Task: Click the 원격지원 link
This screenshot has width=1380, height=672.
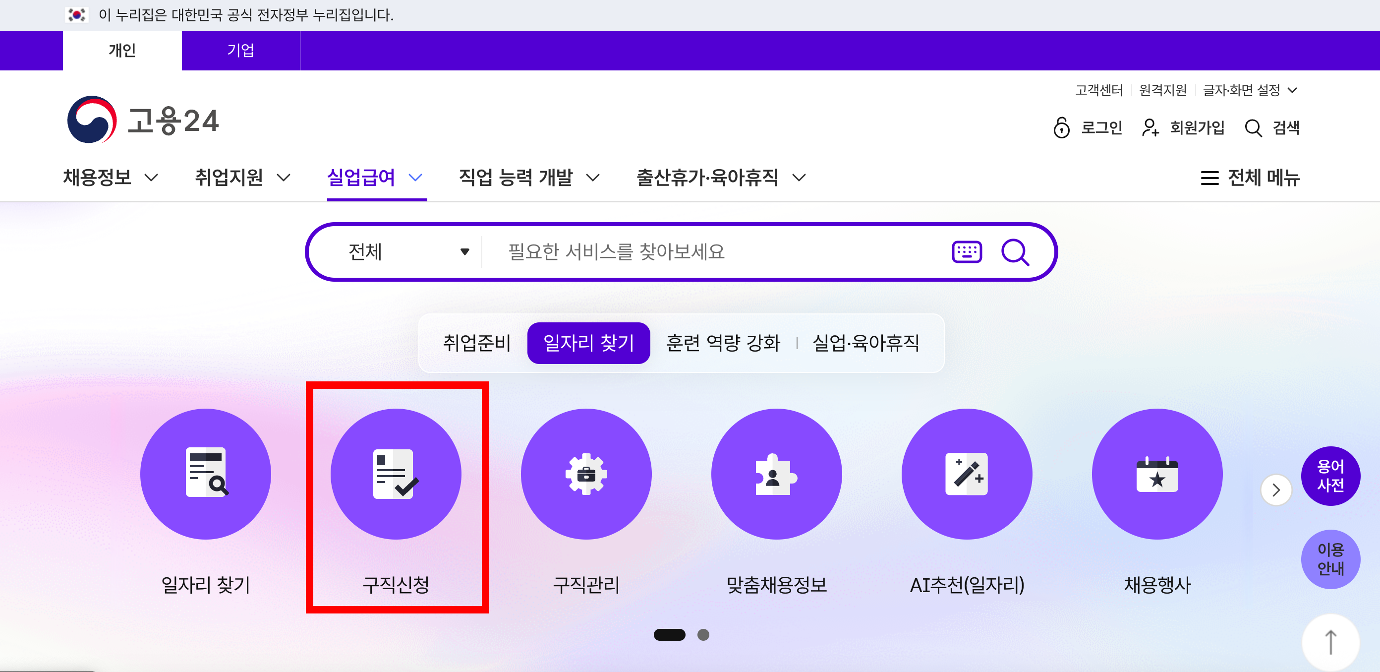Action: 1162,90
